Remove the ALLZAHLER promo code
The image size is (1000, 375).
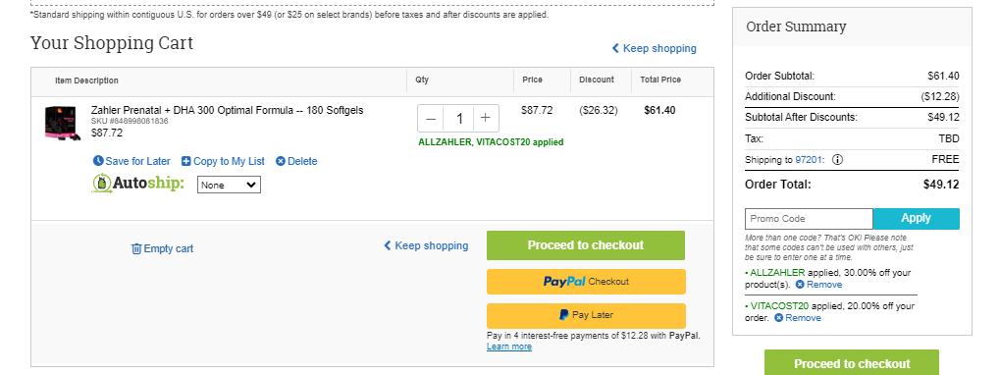coord(818,285)
